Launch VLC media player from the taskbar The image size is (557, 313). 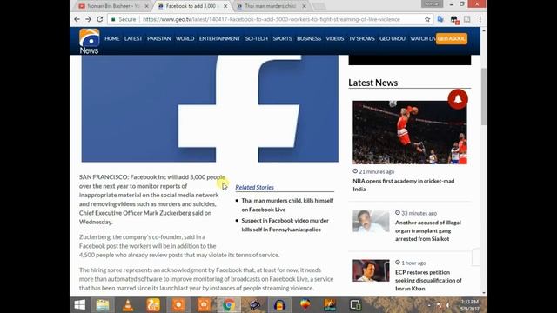coord(128,305)
